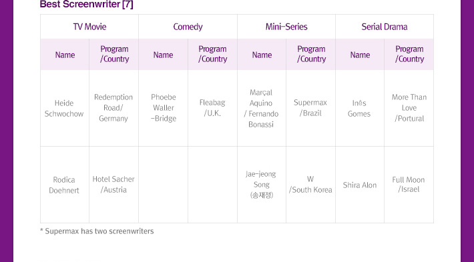The image size is (474, 262).
Task: Click the Supermax two screenwriters footnote
Action: pyautogui.click(x=97, y=231)
